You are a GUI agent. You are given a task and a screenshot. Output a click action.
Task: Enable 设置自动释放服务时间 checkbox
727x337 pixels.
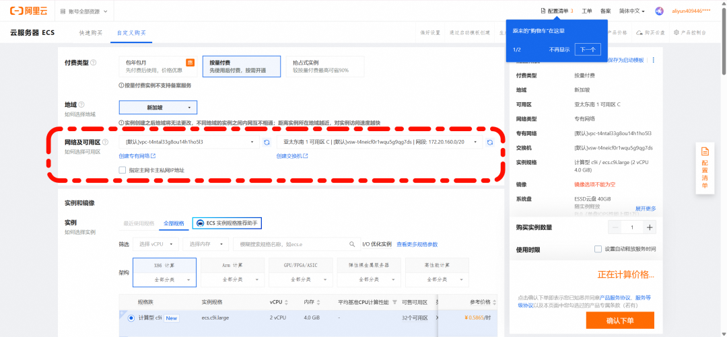[x=598, y=249]
